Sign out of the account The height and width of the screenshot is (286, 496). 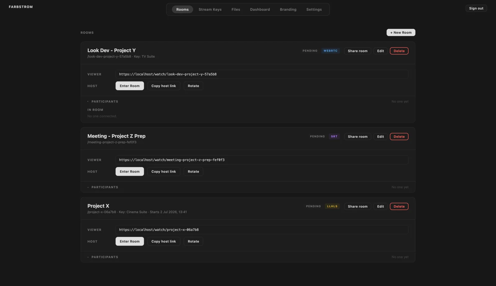tap(476, 8)
